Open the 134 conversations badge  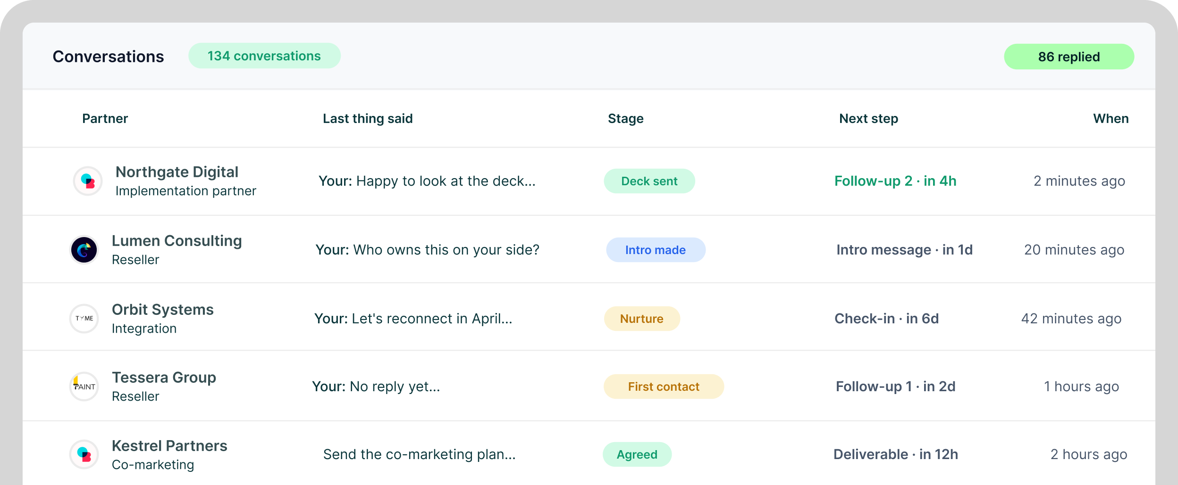(x=264, y=56)
